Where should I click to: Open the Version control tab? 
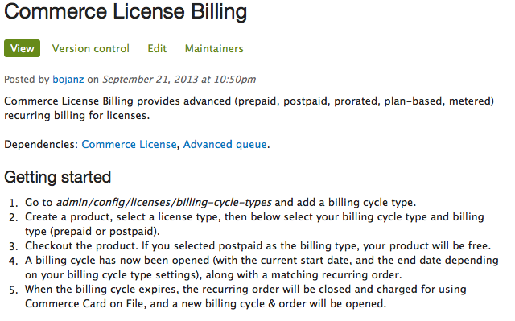(91, 48)
